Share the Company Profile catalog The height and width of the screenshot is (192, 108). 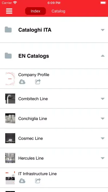(x=38, y=82)
